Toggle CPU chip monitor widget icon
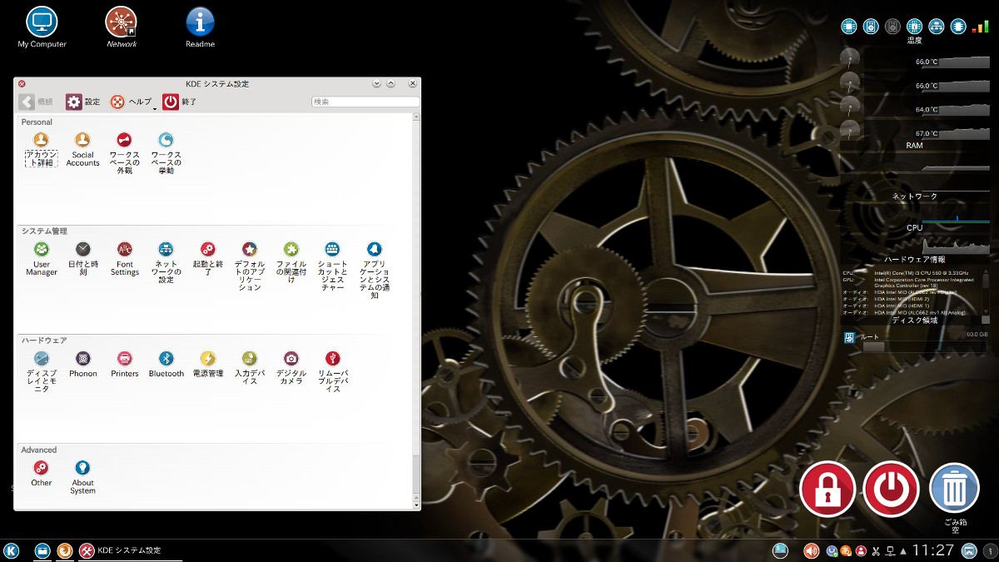Viewport: 999px width, 562px height. (849, 27)
